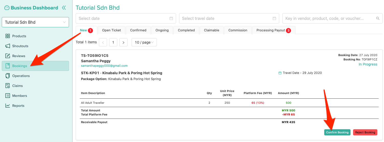Click the Claims icon in sidebar
The height and width of the screenshot is (142, 384).
pos(8,86)
